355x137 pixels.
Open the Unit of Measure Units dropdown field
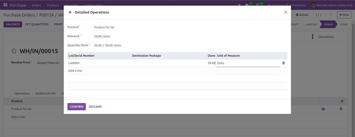[x=248, y=63]
